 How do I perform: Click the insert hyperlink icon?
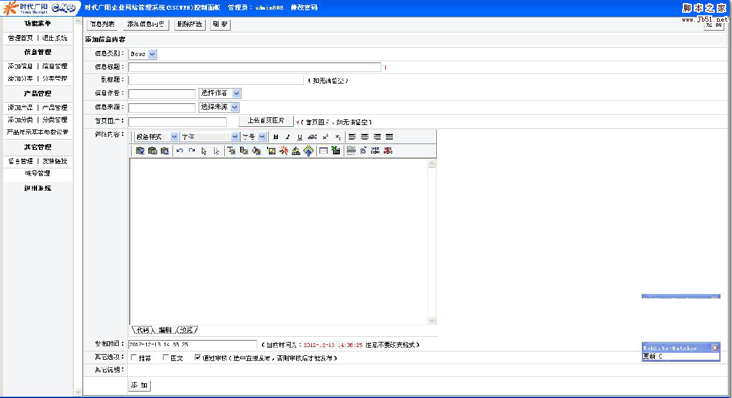click(x=376, y=151)
